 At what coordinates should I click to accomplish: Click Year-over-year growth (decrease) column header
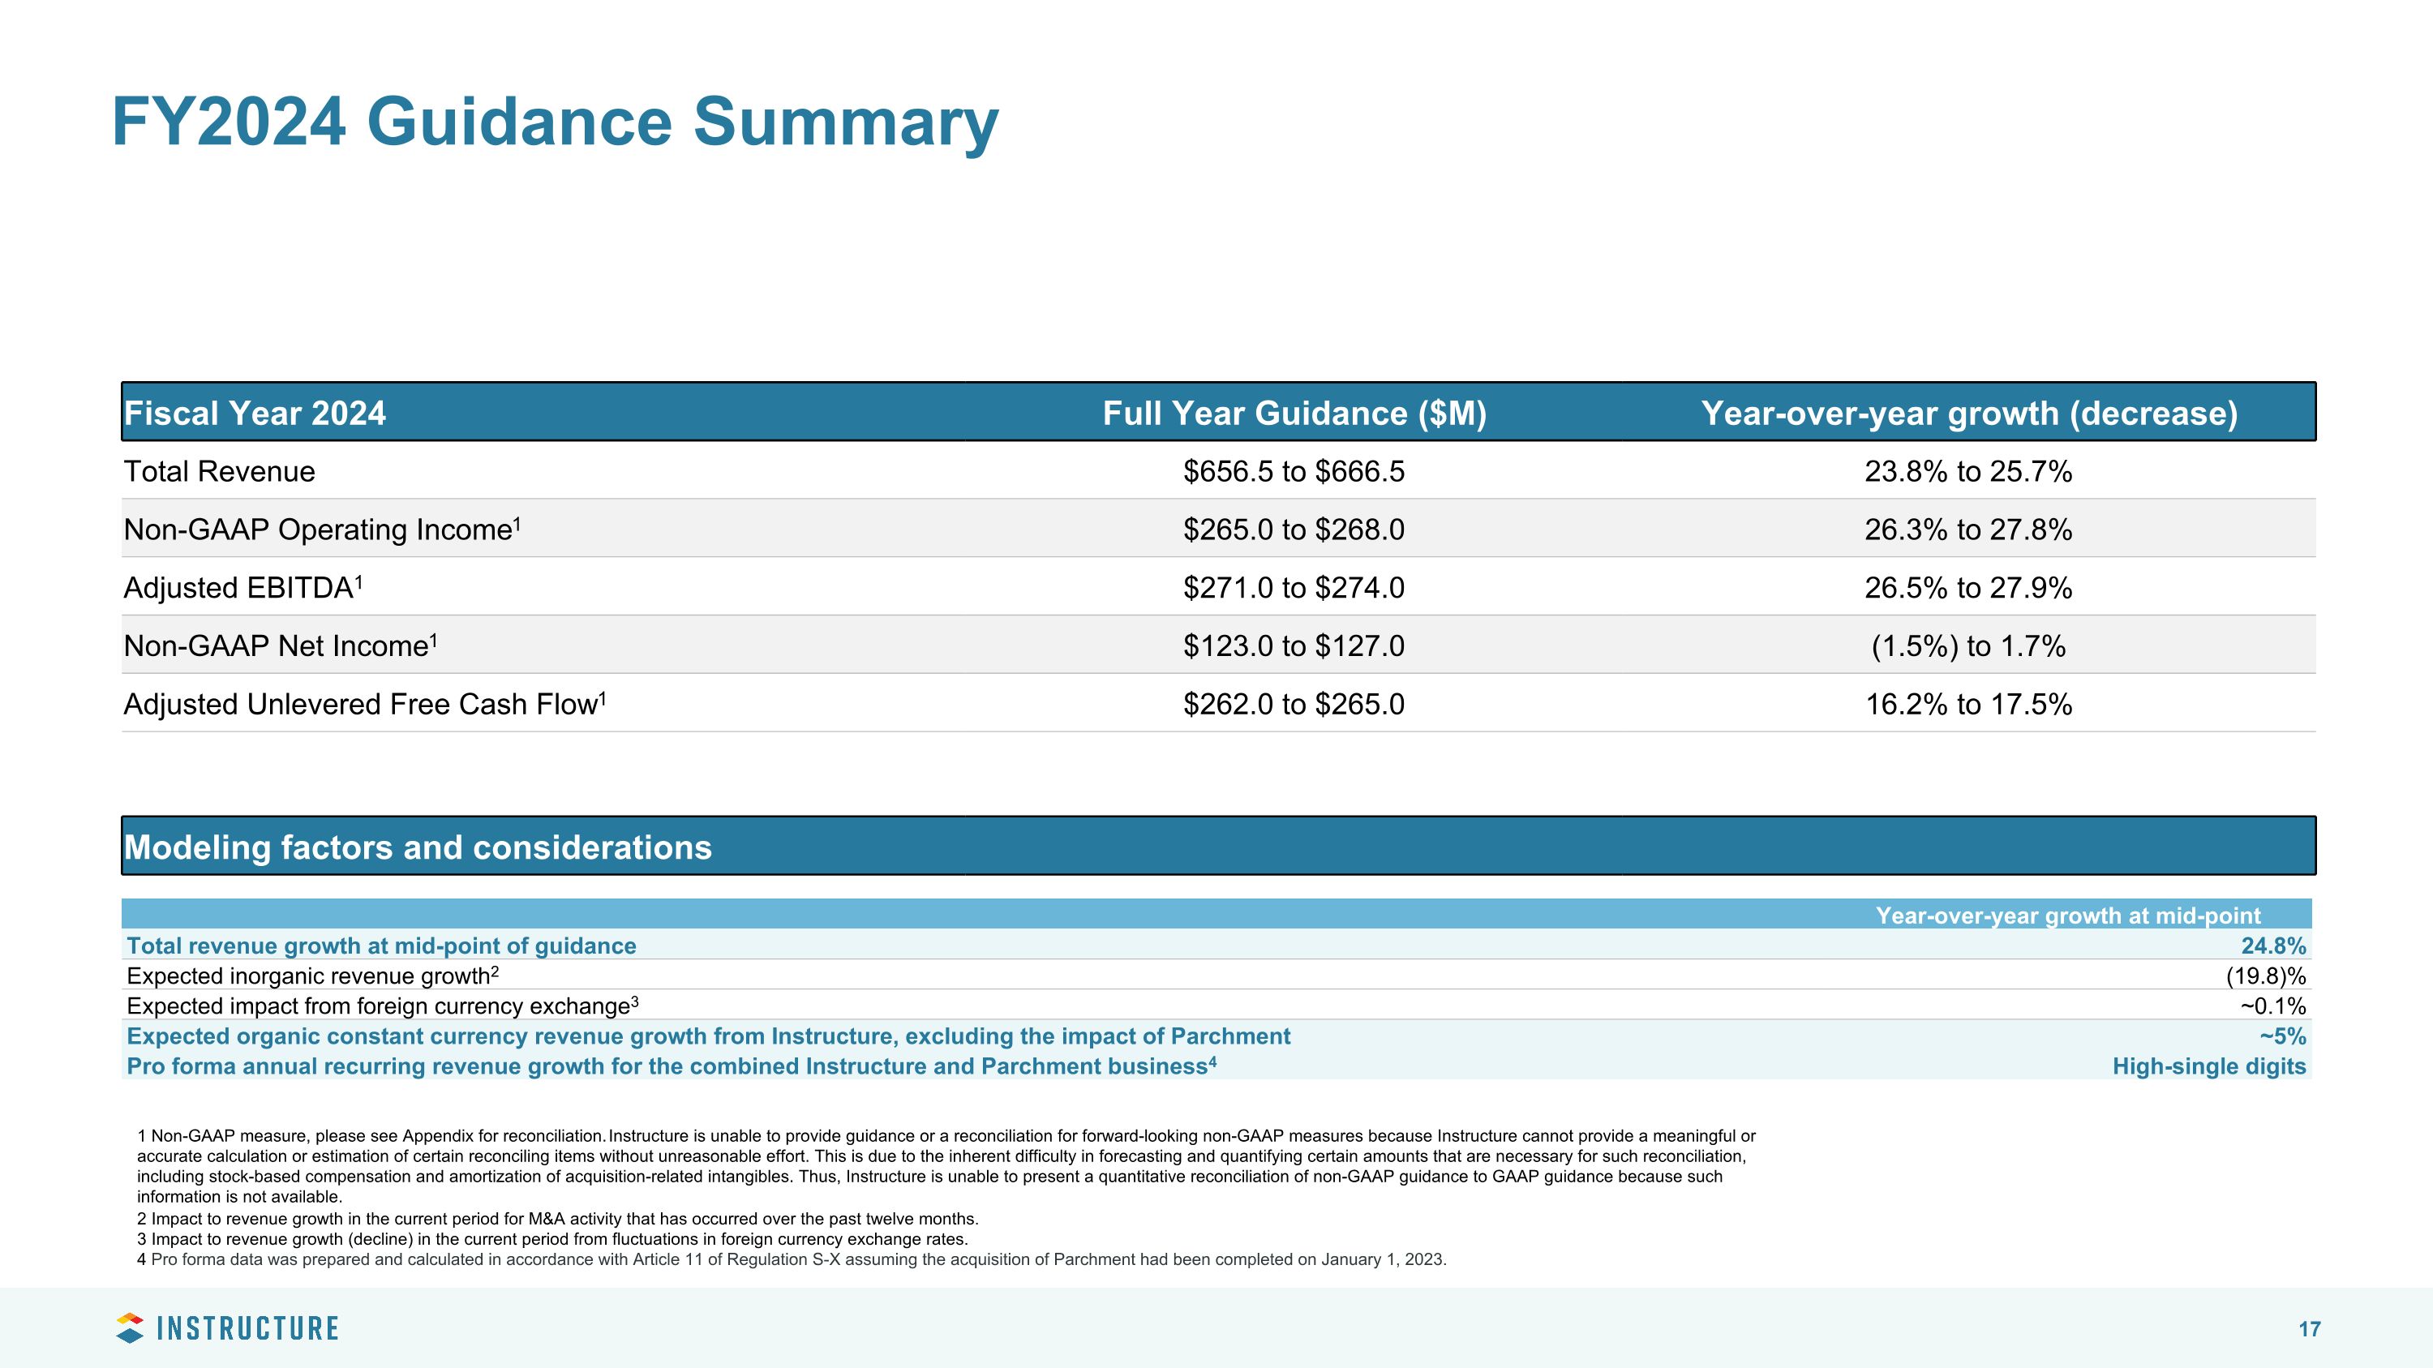click(x=1968, y=414)
